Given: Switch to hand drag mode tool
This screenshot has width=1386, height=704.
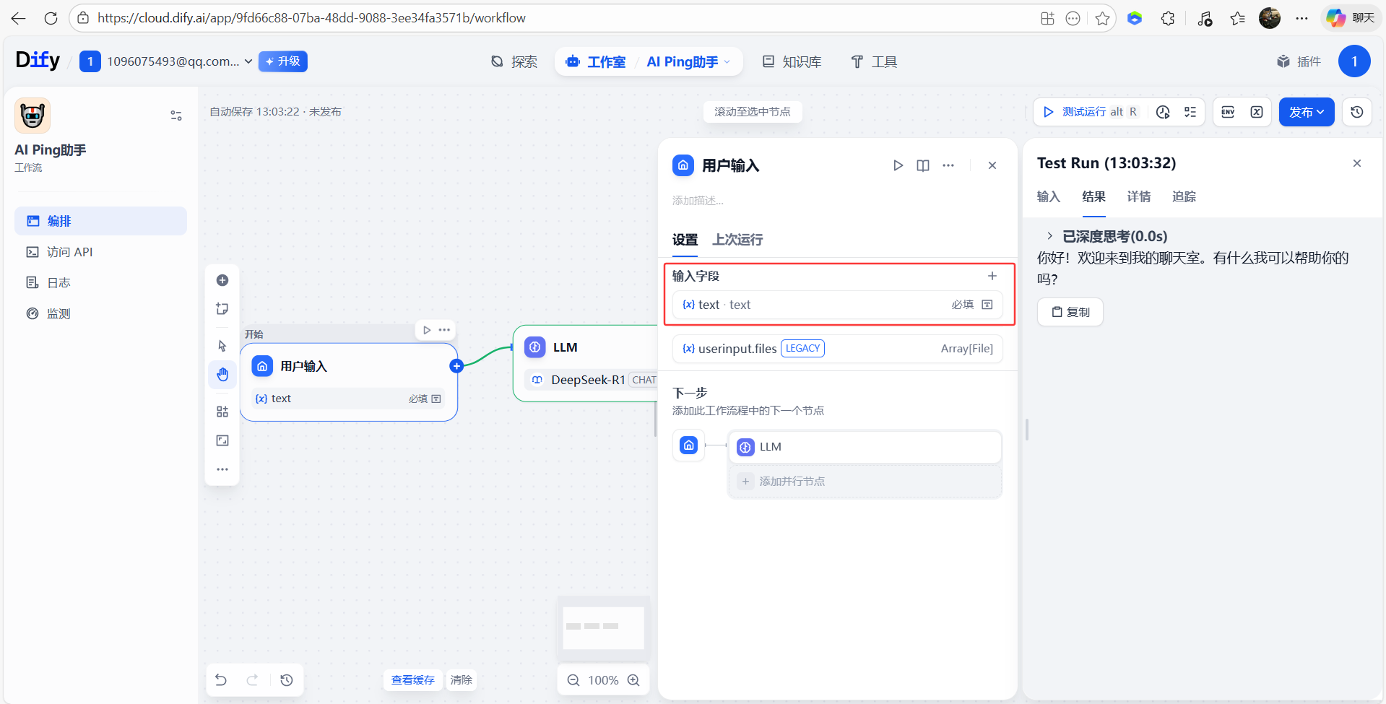Looking at the screenshot, I should tap(222, 374).
